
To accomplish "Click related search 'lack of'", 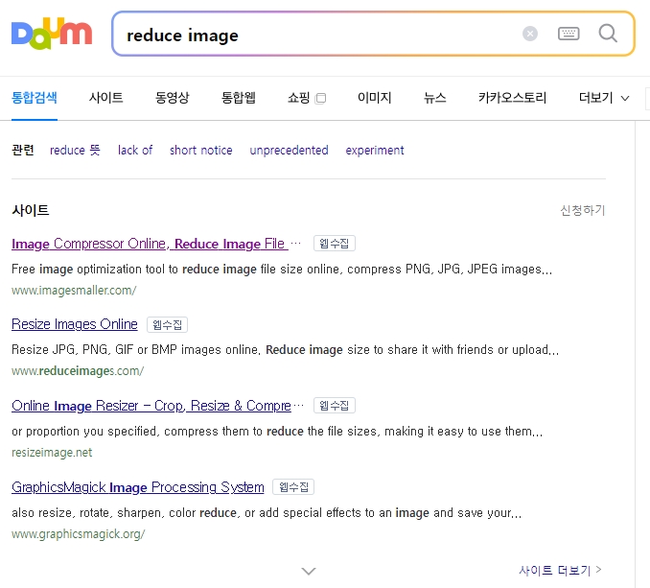I will click(135, 150).
